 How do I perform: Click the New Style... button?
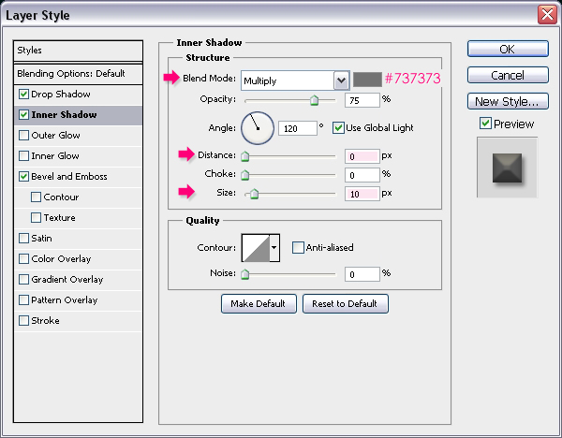coord(507,101)
